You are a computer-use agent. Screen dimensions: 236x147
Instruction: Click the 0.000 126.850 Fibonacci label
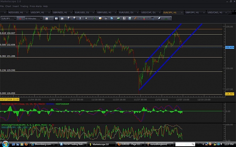pos(8,93)
